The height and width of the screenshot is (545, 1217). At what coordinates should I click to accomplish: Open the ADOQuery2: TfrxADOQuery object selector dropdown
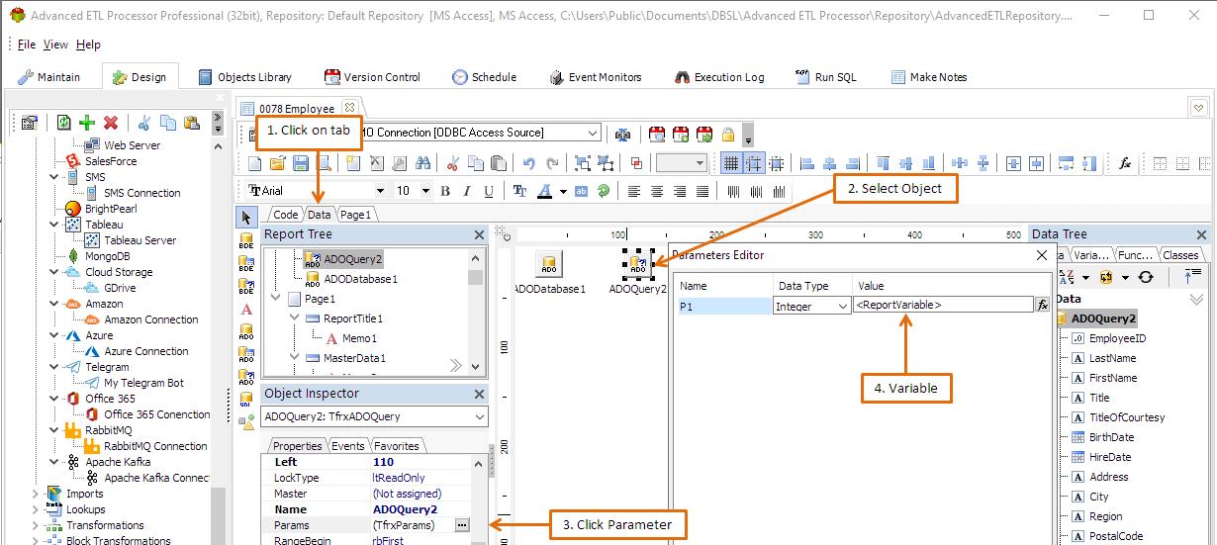[x=480, y=417]
